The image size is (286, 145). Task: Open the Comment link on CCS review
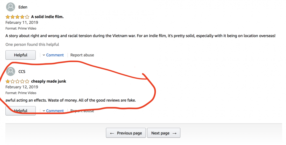click(x=55, y=111)
